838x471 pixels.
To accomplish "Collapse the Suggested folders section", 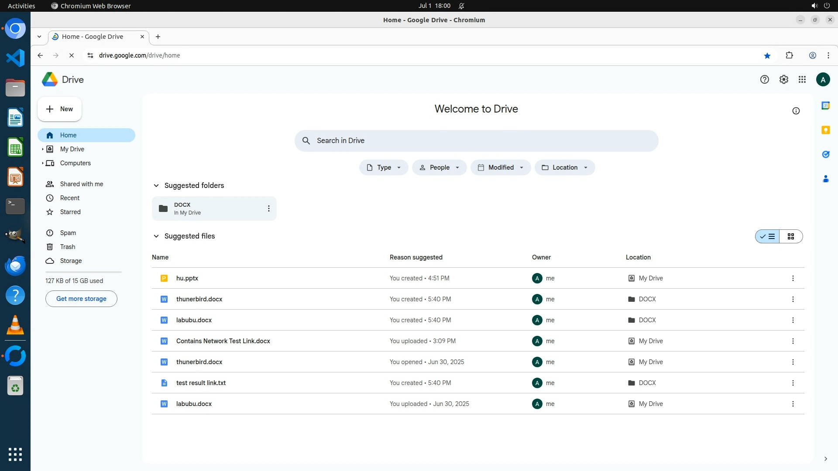I will point(156,185).
